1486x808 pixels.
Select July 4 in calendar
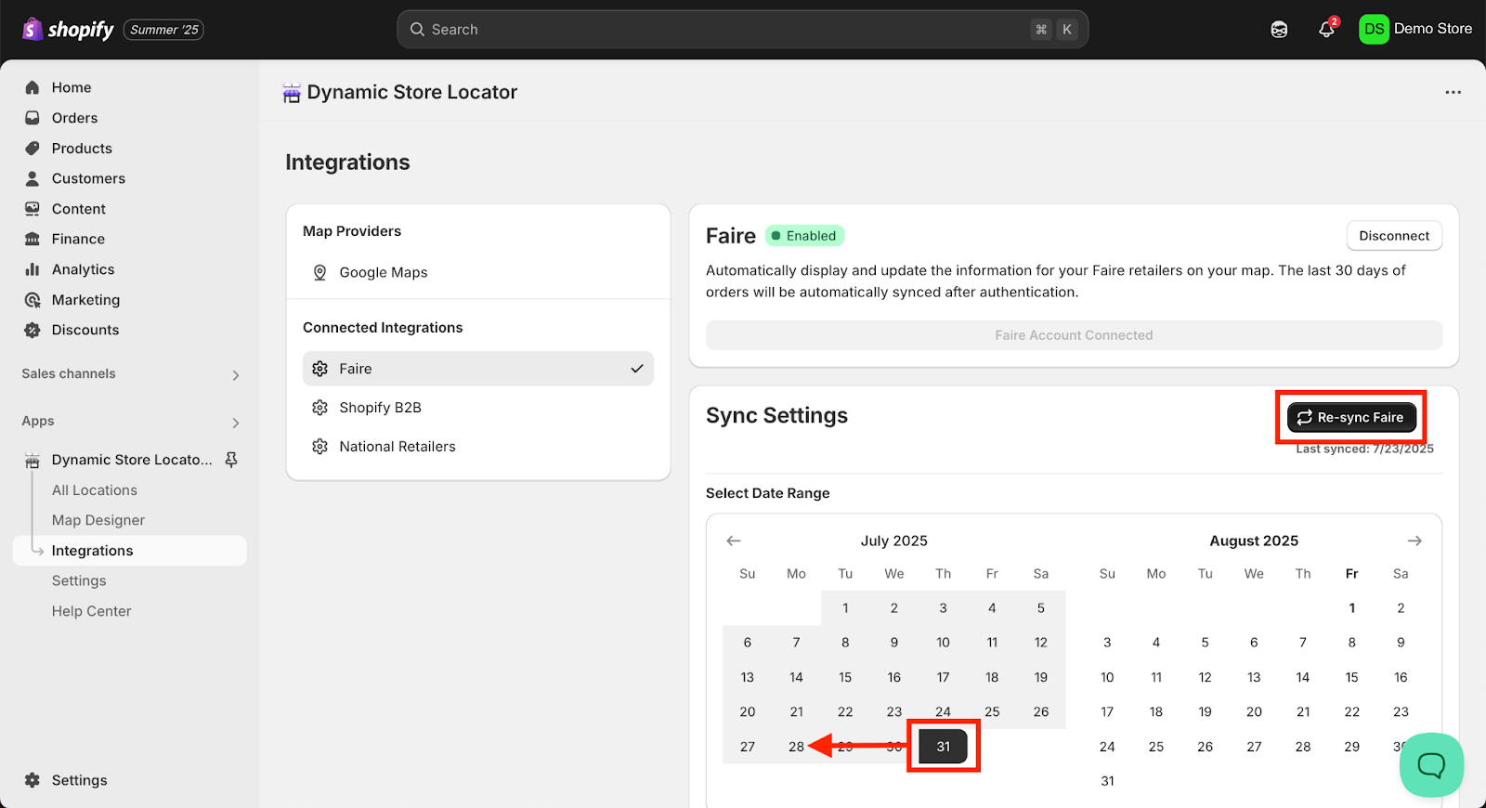click(x=992, y=608)
